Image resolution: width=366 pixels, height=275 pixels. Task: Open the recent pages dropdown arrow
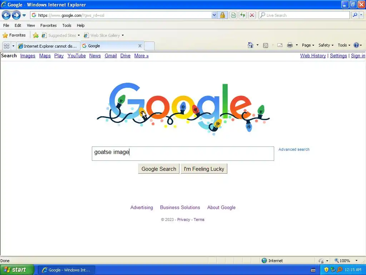click(24, 15)
